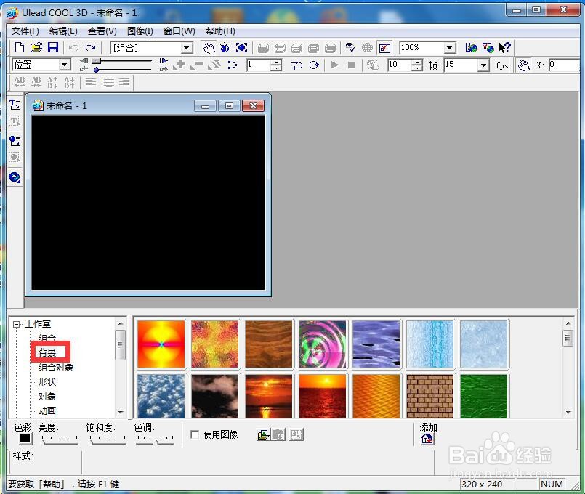Click the Insert text tool in left toolbar
Screen dimensions: 585x494
pyautogui.click(x=15, y=105)
